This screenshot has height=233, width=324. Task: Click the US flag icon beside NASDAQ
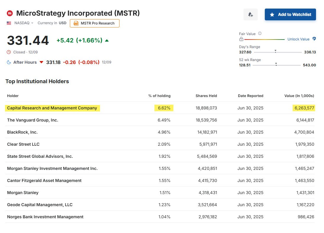point(9,23)
